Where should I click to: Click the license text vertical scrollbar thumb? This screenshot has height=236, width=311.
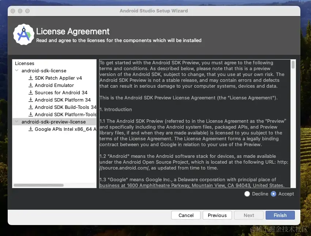coord(293,65)
